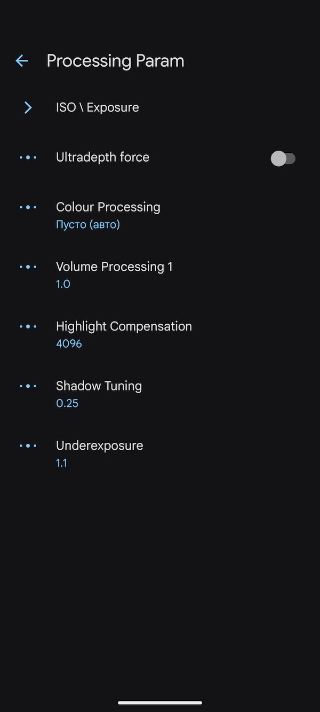The height and width of the screenshot is (712, 320).
Task: Open Highlight Compensation setting
Action: click(x=124, y=326)
